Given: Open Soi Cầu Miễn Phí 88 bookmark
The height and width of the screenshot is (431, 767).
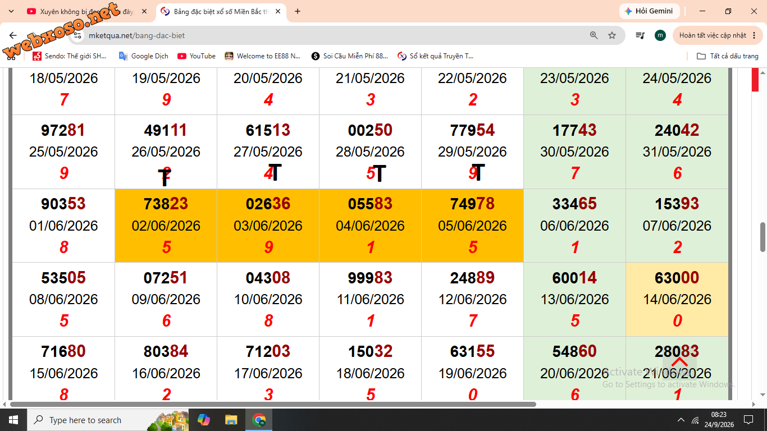Looking at the screenshot, I should tap(350, 56).
